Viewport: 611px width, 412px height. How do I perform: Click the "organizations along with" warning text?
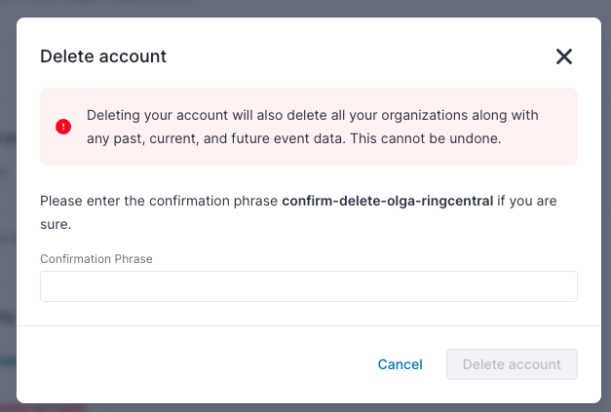[x=460, y=115]
